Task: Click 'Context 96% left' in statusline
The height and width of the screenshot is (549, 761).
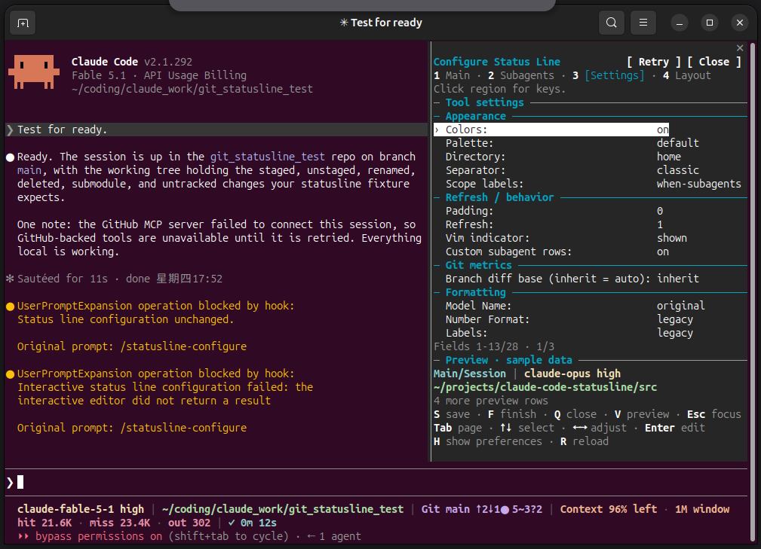Action: (x=608, y=509)
